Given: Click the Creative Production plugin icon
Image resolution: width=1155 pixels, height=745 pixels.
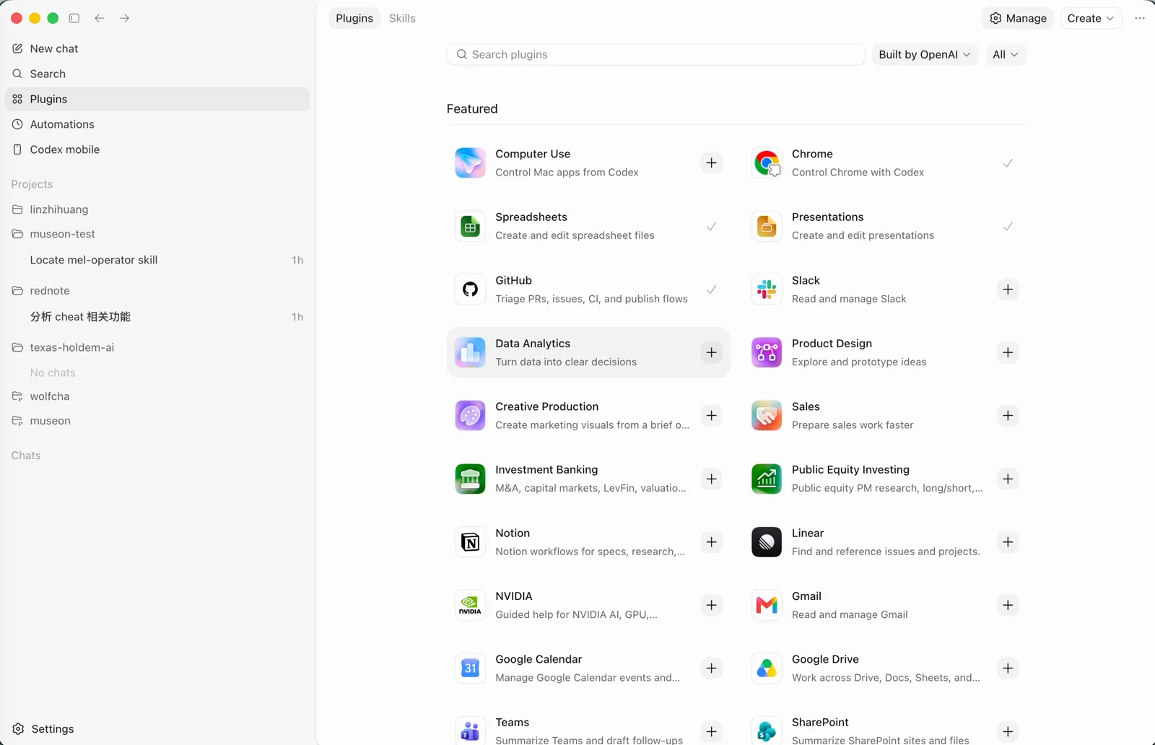Looking at the screenshot, I should click(470, 416).
